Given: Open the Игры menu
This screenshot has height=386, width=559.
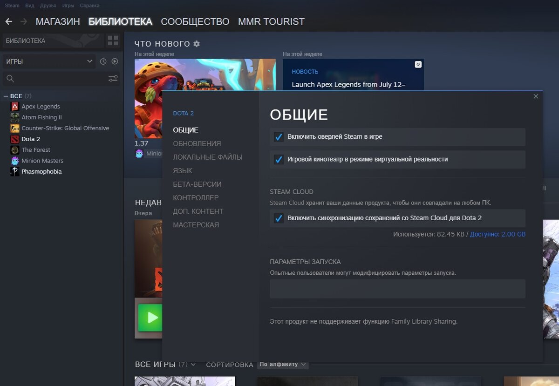Looking at the screenshot, I should pyautogui.click(x=68, y=6).
